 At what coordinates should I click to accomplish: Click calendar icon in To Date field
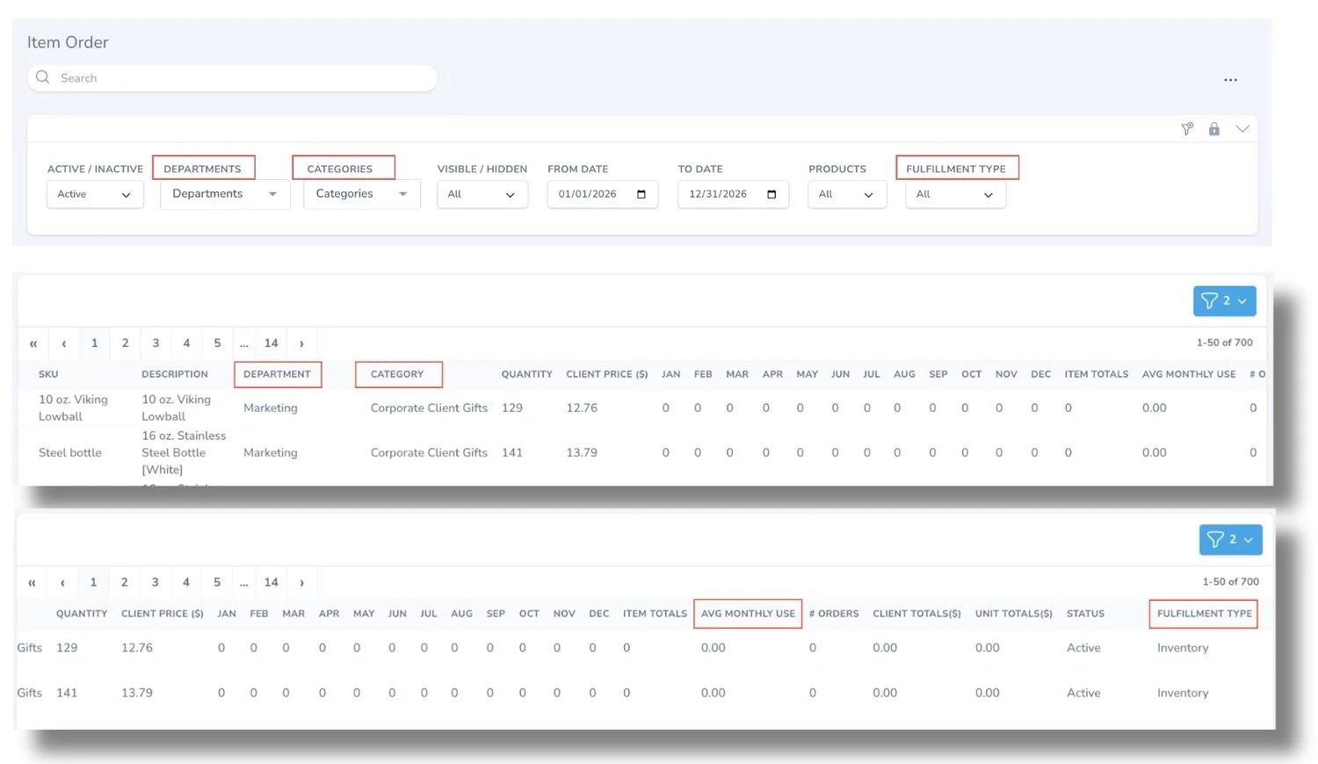pos(771,194)
